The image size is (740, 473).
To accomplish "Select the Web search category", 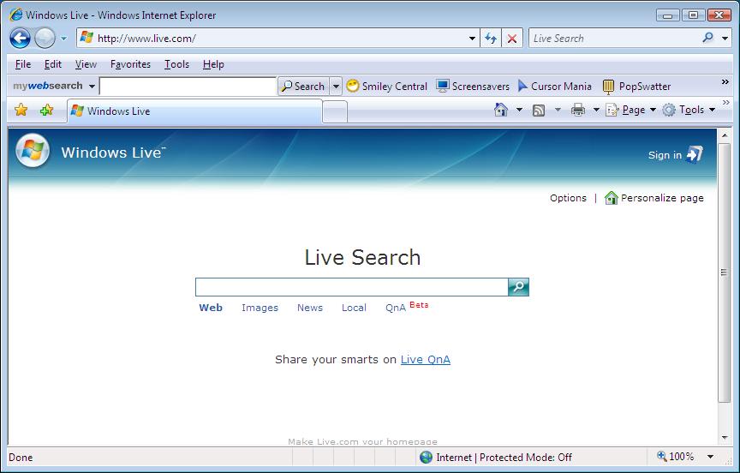I will (x=211, y=308).
